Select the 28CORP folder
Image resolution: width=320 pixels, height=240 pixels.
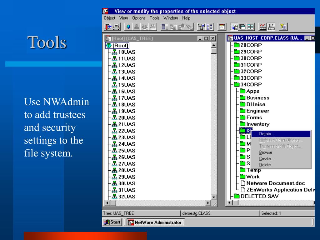coord(248,45)
